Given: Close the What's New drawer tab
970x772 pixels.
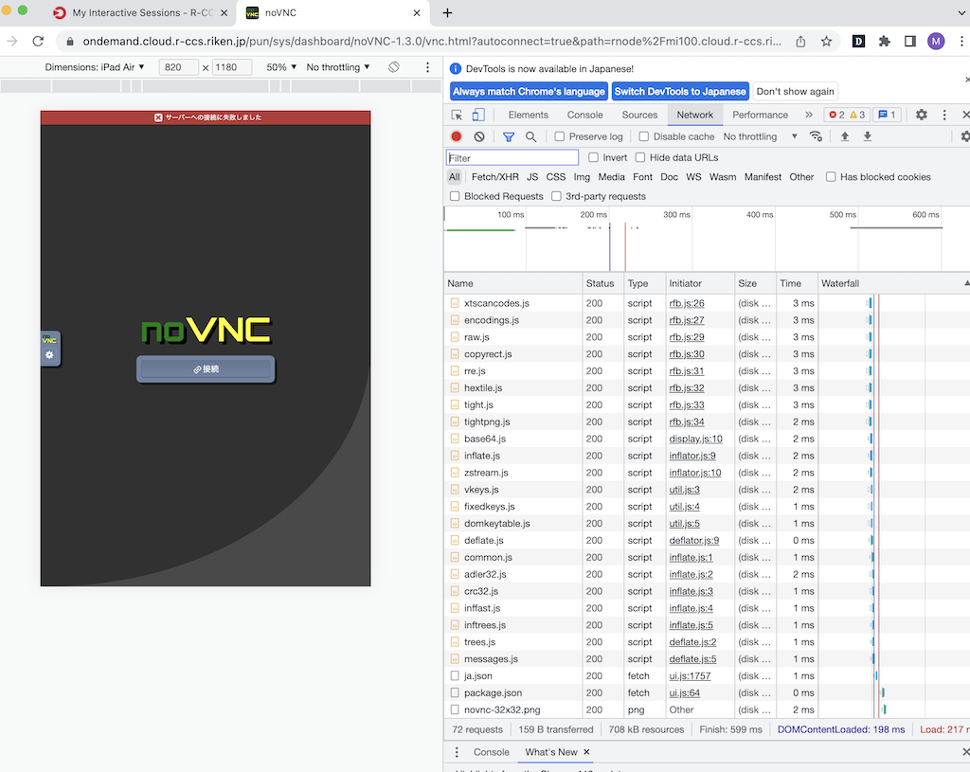Looking at the screenshot, I should pyautogui.click(x=586, y=751).
